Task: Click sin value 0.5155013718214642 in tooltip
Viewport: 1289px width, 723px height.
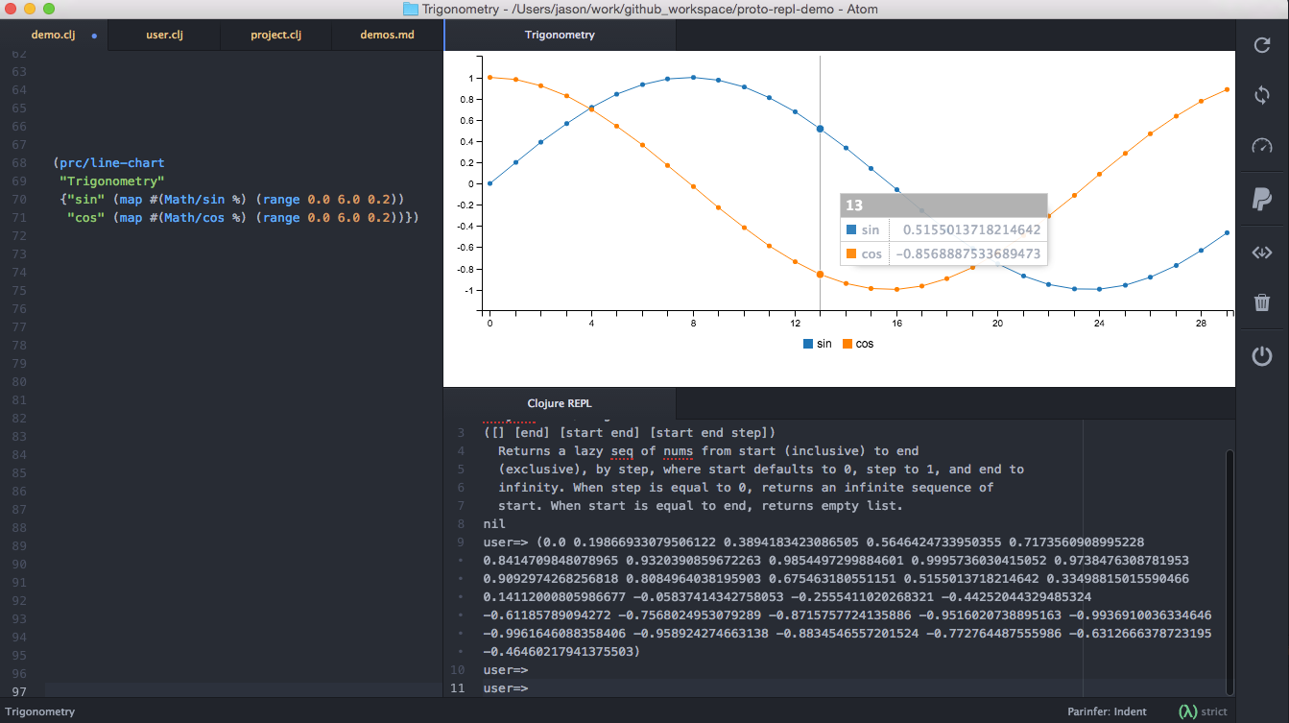Action: [971, 230]
